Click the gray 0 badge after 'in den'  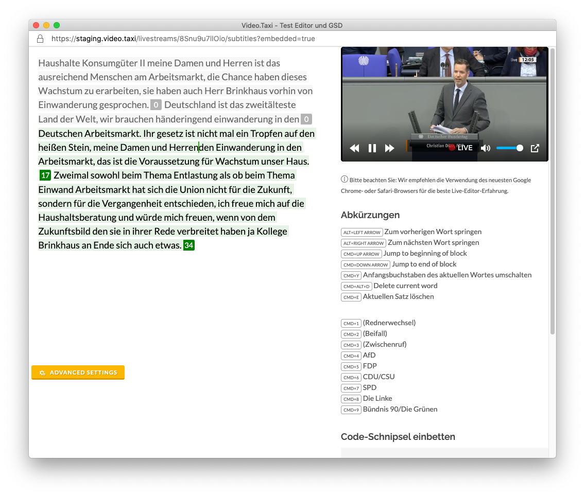pos(306,119)
